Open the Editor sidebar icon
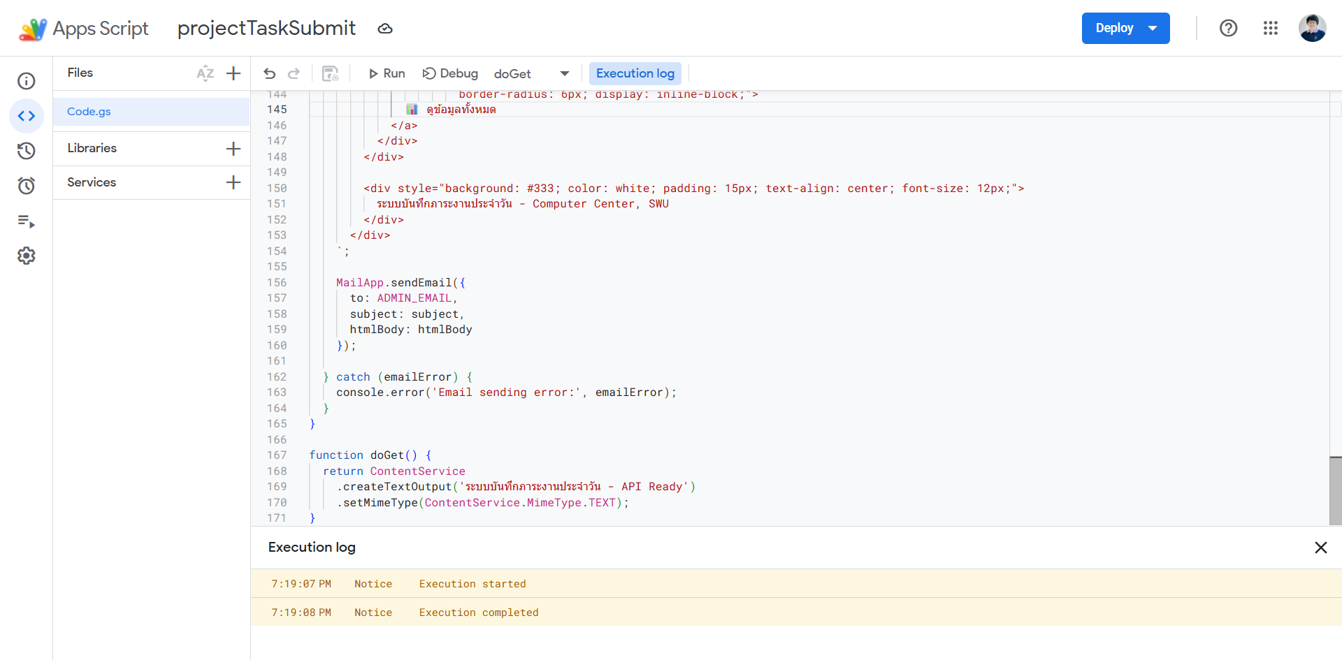 click(x=27, y=116)
